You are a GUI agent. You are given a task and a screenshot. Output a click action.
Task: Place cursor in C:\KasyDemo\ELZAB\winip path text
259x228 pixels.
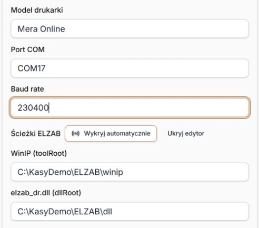pyautogui.click(x=70, y=172)
